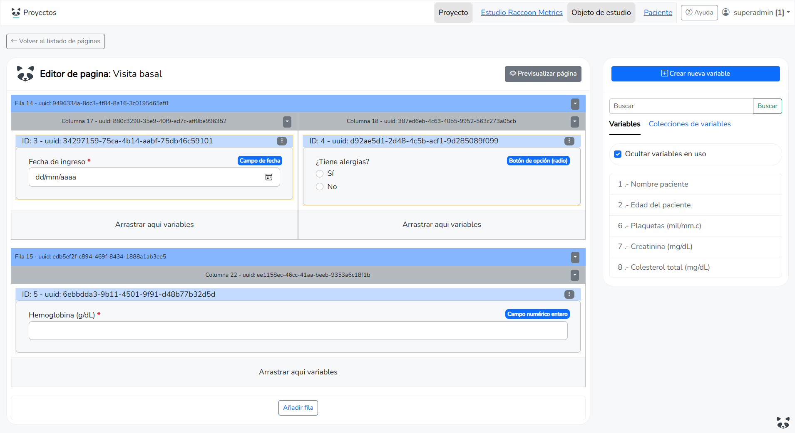Select the Sí radio option for allergies
This screenshot has width=795, height=433.
(320, 174)
